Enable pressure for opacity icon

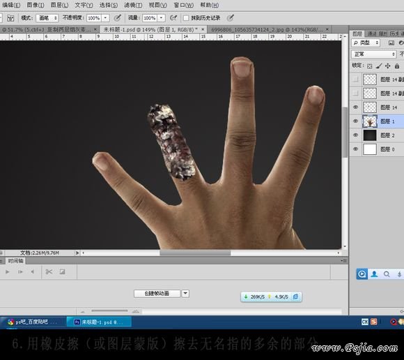pos(118,18)
